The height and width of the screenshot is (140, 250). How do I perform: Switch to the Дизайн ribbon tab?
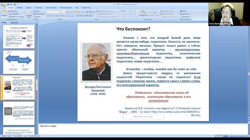point(29,8)
